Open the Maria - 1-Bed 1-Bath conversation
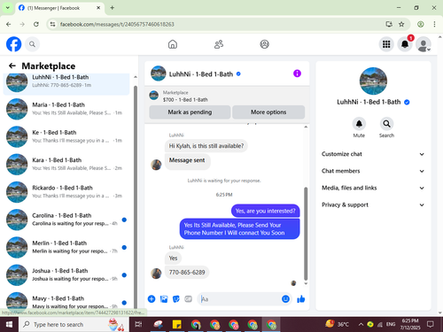443x332 pixels. click(x=66, y=109)
